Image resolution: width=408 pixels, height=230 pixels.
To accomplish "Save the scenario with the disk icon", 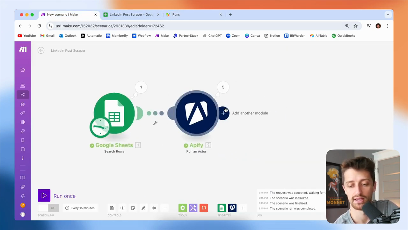I will [112, 208].
